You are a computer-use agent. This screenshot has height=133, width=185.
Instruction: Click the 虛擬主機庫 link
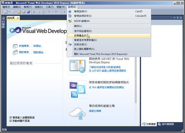pos(95,111)
